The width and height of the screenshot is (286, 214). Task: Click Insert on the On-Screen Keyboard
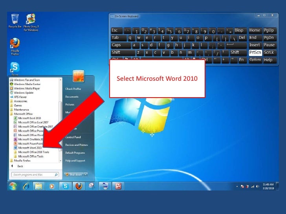click(x=255, y=45)
